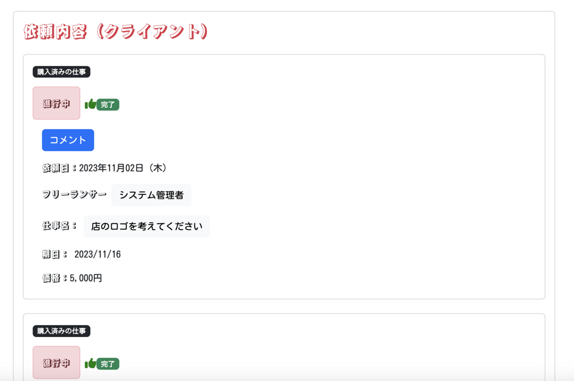Click the 進行中 status label on second job
The width and height of the screenshot is (574, 381).
click(56, 362)
